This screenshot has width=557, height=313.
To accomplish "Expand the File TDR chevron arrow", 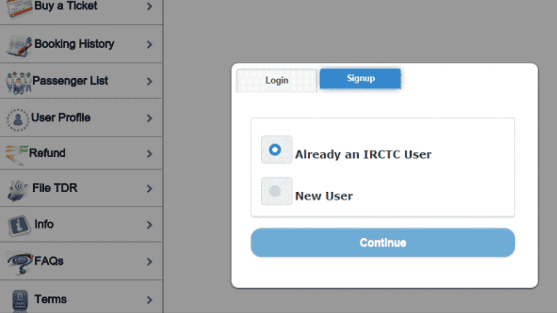I will coord(149,189).
